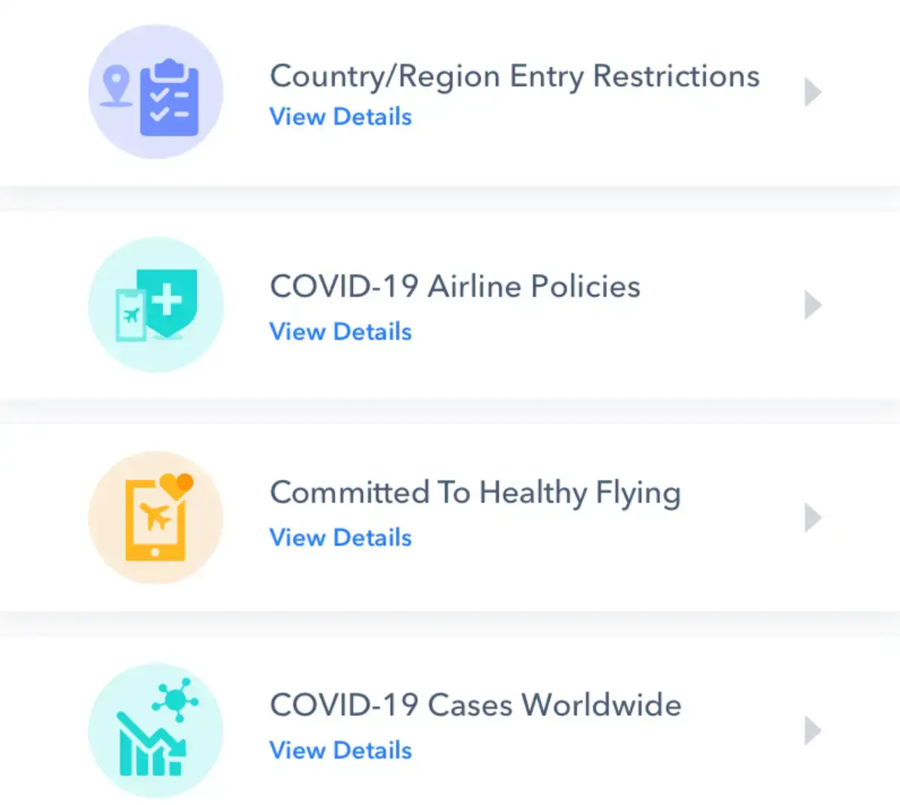The width and height of the screenshot is (900, 805).
Task: Expand Country/Region Entry Restrictions with arrow
Action: click(x=812, y=92)
